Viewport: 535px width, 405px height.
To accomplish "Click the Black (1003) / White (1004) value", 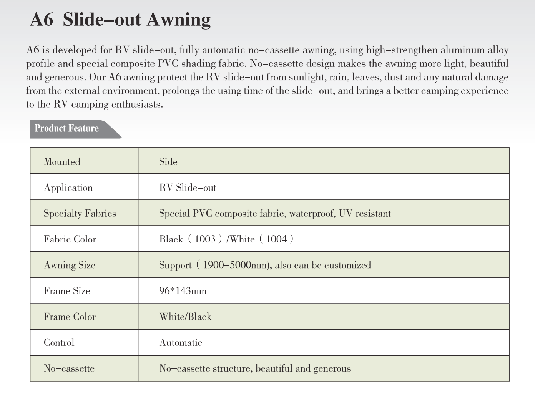I will [226, 239].
